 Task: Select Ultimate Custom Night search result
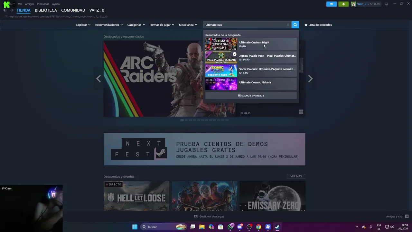tap(251, 44)
